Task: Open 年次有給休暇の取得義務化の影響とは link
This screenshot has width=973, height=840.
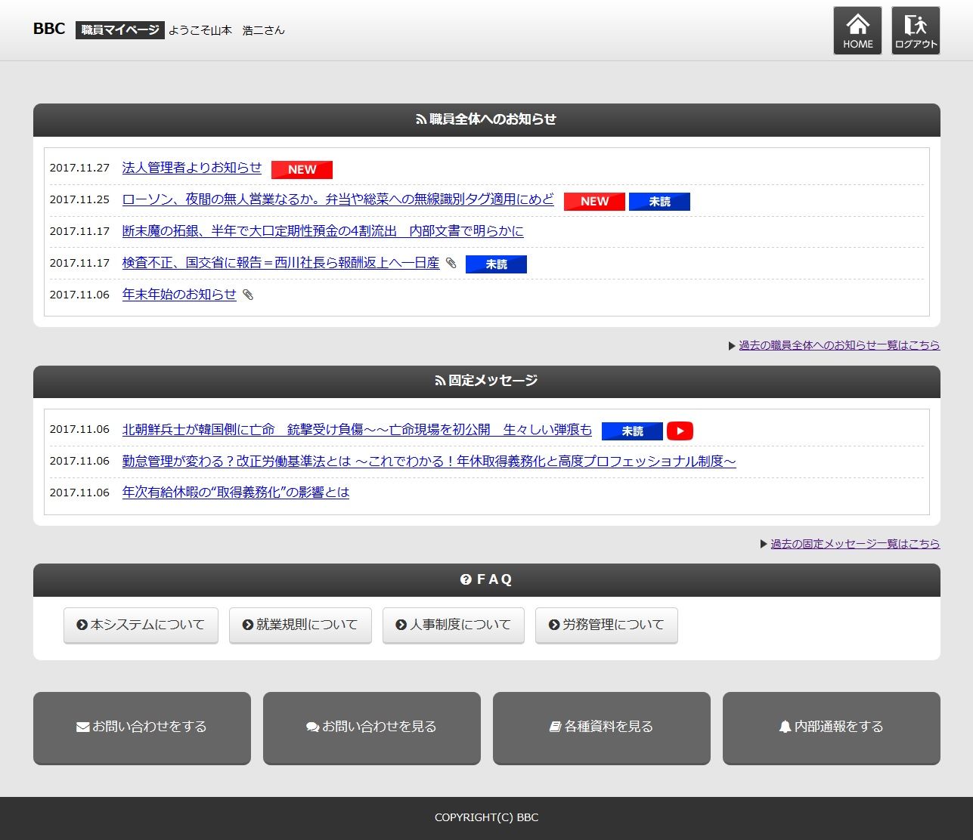Action: pos(236,493)
